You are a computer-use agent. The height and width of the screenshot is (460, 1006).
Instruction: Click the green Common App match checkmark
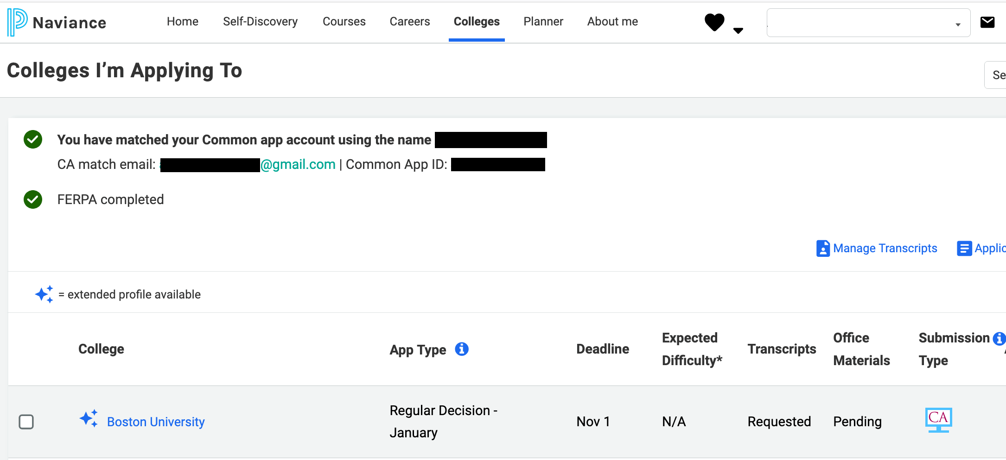coord(33,139)
